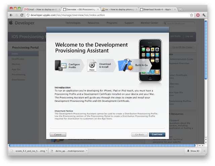Click the vertical scrollbar down arrow
This screenshot has width=215, height=166.
click(206, 142)
